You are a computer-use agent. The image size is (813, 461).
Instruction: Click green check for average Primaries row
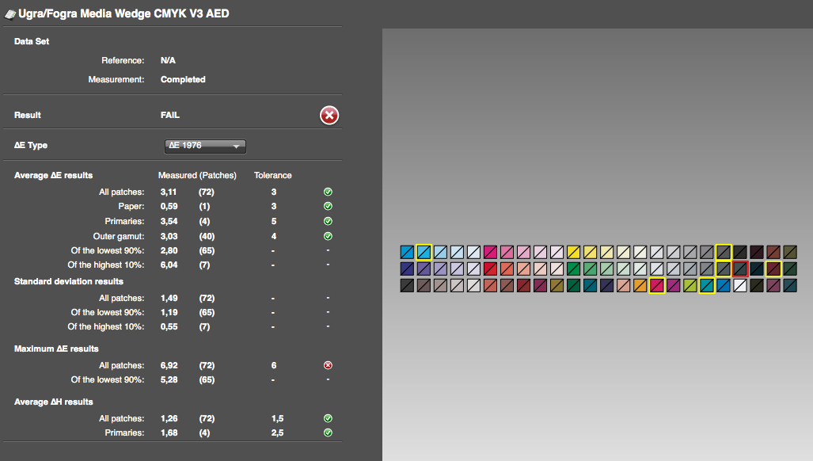pos(328,221)
